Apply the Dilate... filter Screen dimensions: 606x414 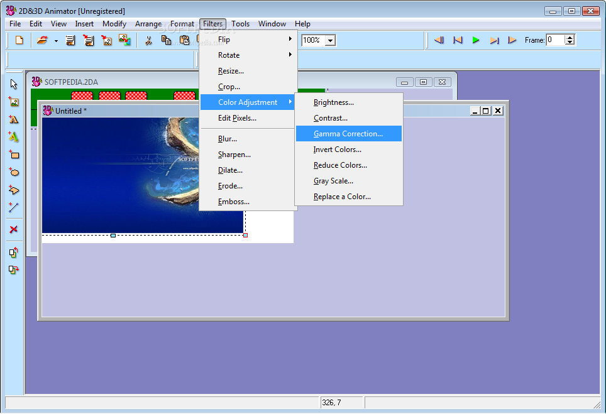click(x=248, y=170)
